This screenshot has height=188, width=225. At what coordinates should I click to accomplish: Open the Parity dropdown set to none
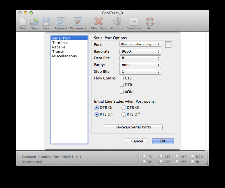pyautogui.click(x=140, y=65)
